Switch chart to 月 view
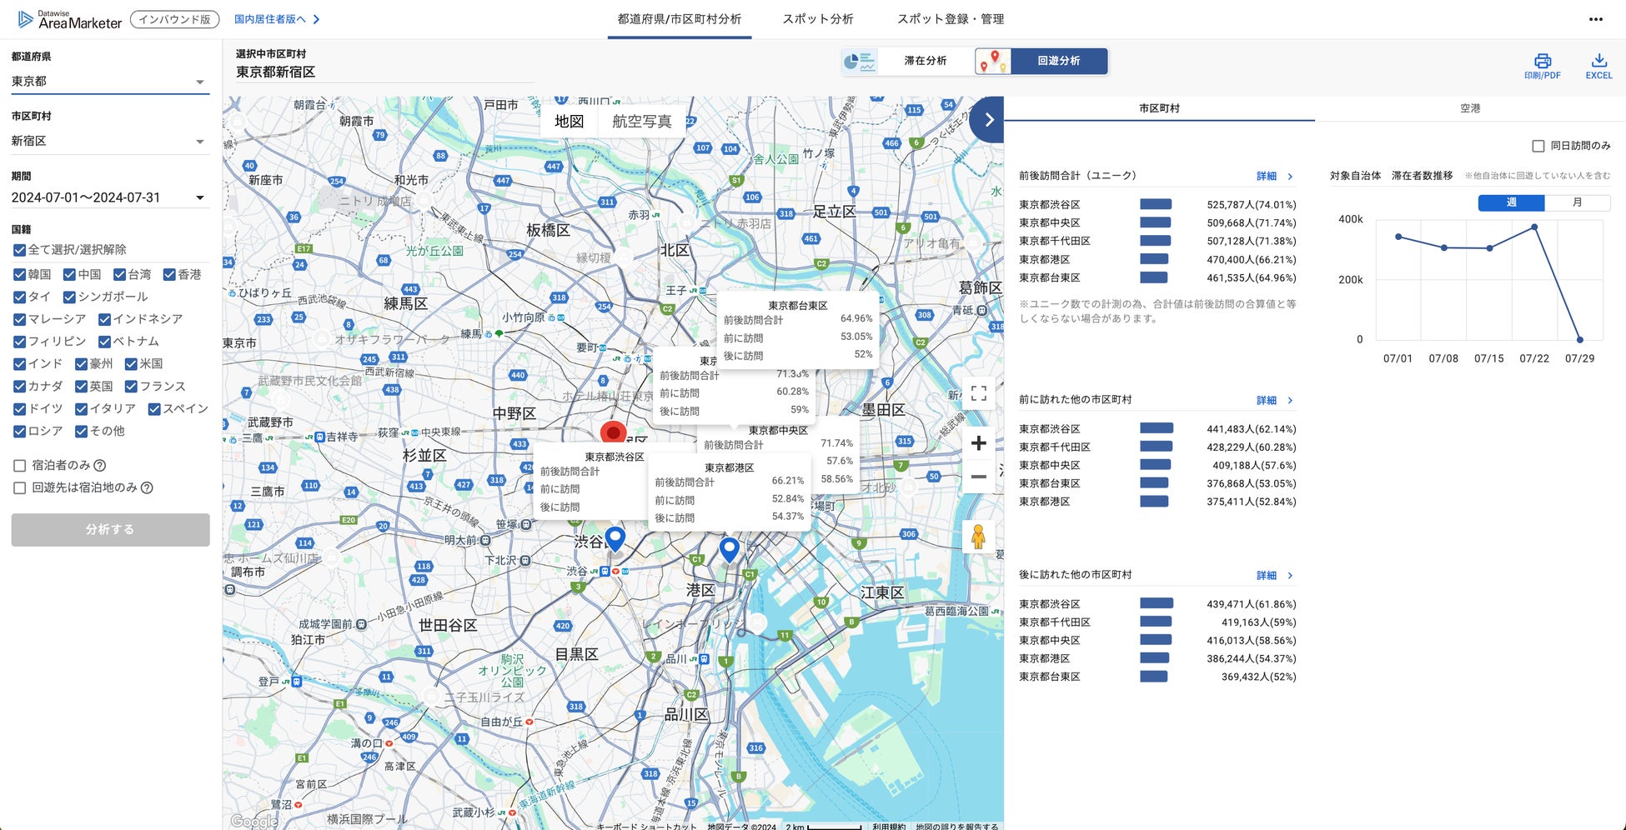Screen dimensions: 1626x830 (x=1577, y=202)
